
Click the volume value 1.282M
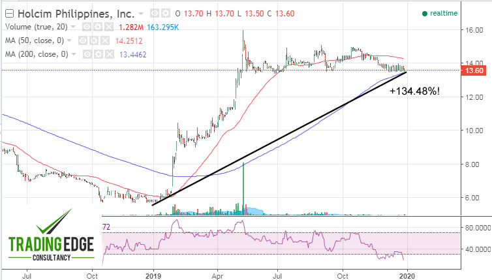click(131, 27)
